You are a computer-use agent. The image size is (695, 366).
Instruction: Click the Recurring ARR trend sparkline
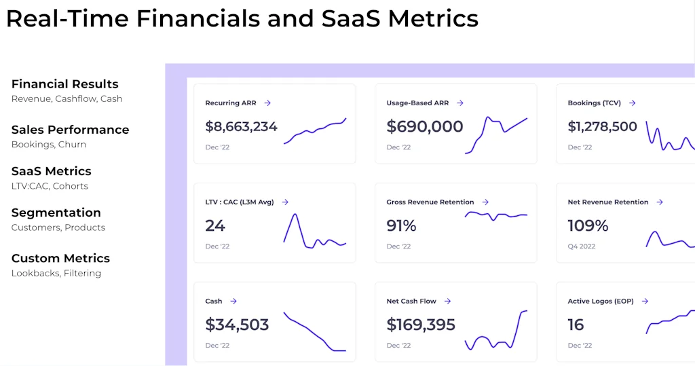(x=315, y=131)
